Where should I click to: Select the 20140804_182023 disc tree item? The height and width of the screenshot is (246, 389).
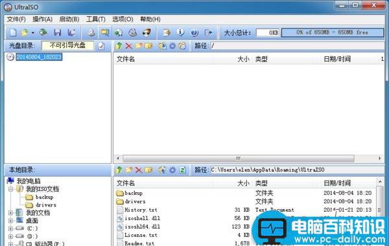(x=39, y=57)
